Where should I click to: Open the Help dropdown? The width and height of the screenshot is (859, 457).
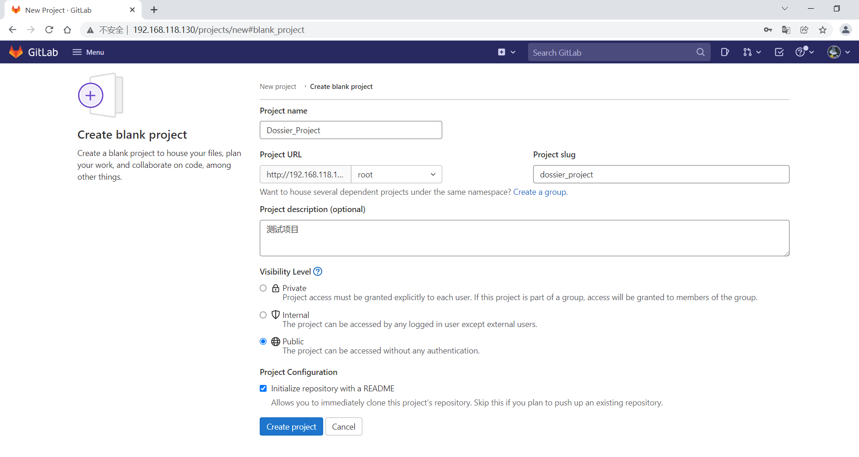[804, 52]
